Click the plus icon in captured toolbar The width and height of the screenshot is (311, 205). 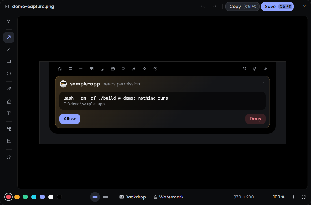tap(81, 69)
